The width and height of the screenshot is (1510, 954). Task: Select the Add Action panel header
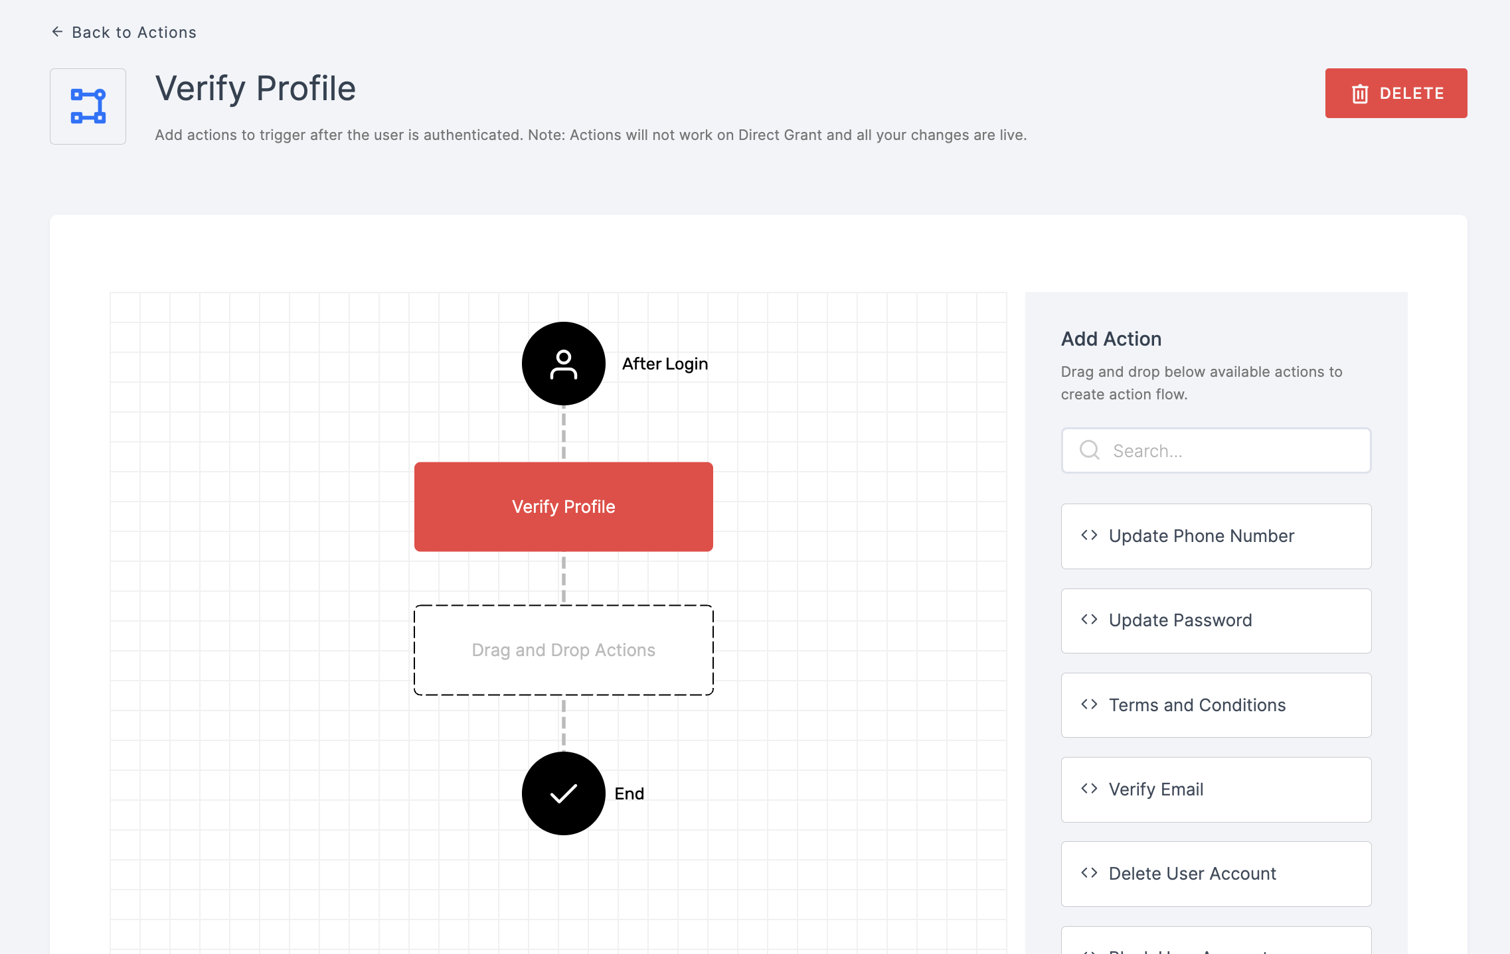[x=1111, y=338]
